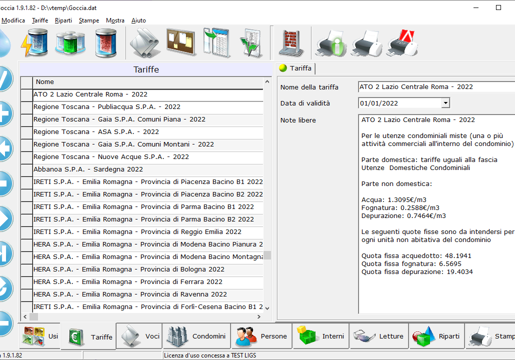
Task: Click the Nome della tariffa input field
Action: coord(436,86)
